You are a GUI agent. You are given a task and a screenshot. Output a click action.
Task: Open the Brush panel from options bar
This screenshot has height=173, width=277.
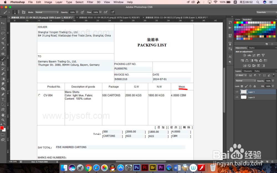pyautogui.click(x=24, y=12)
